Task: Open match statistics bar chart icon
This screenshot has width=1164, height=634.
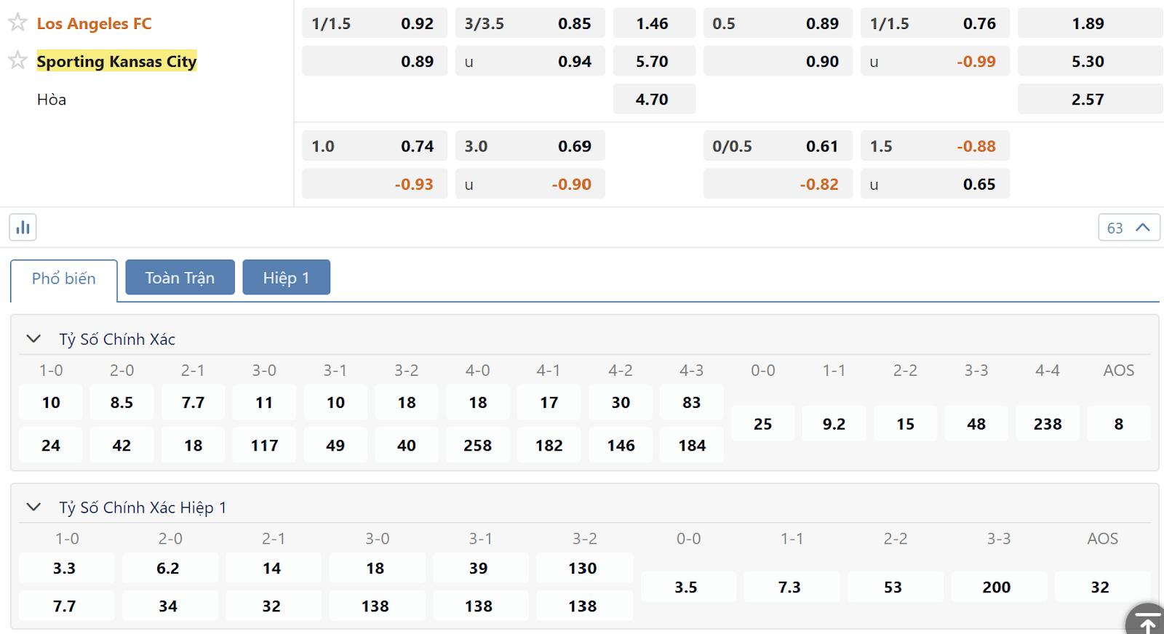Action: pyautogui.click(x=23, y=228)
